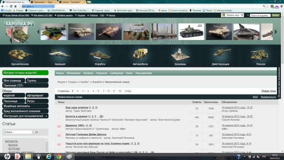Click the Песочница sidebar button

click(x=14, y=101)
